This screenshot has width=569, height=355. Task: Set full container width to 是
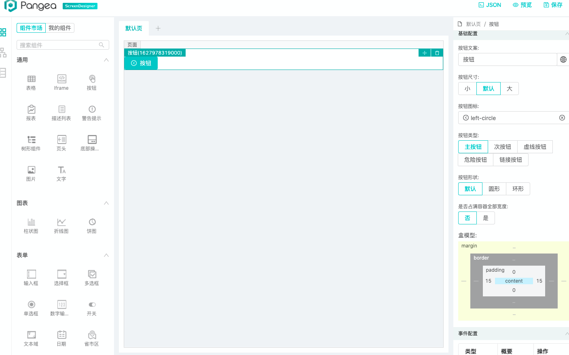tap(485, 218)
